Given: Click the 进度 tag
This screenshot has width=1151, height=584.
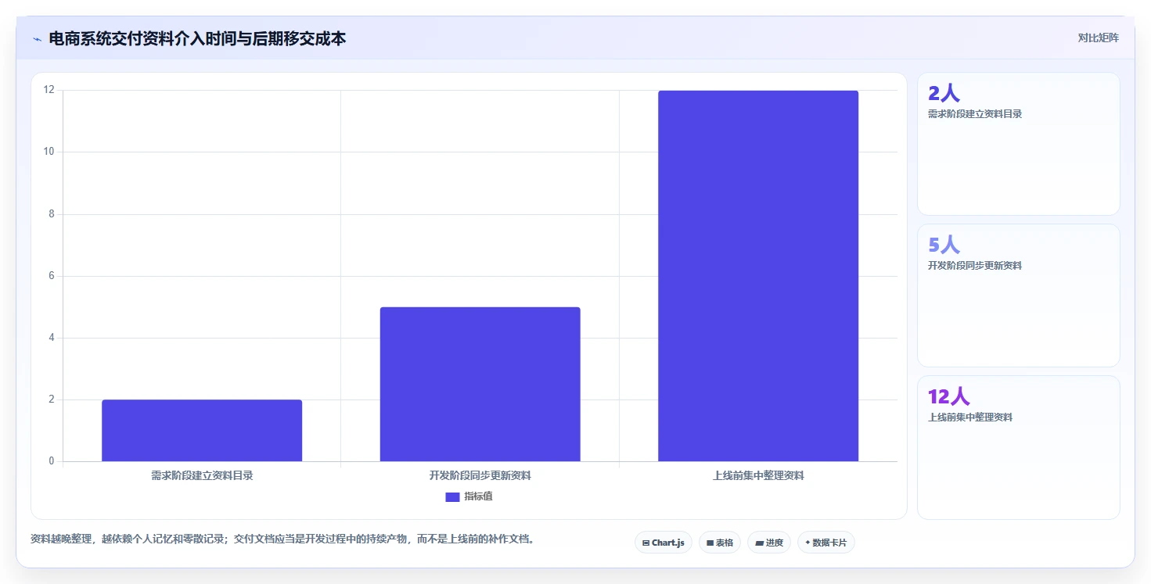Looking at the screenshot, I should click(769, 543).
